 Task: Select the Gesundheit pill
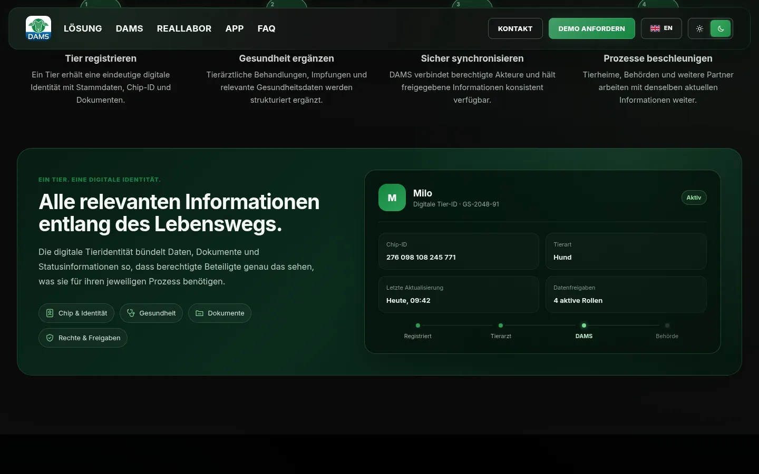(x=151, y=313)
